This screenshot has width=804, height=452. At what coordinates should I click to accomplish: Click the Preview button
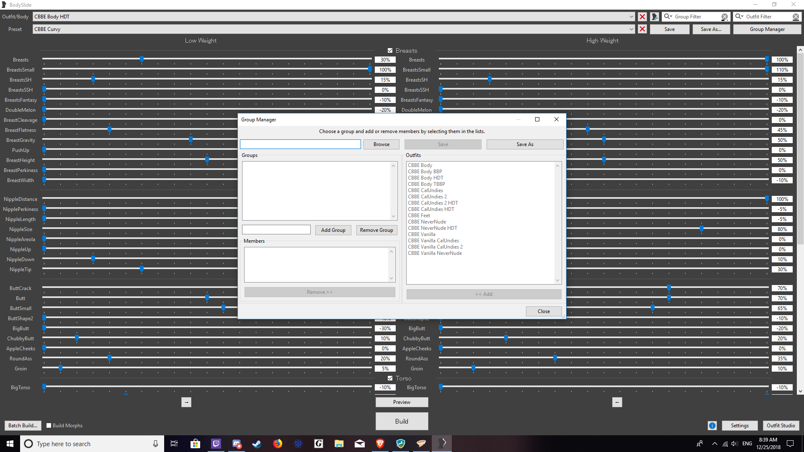point(402,402)
